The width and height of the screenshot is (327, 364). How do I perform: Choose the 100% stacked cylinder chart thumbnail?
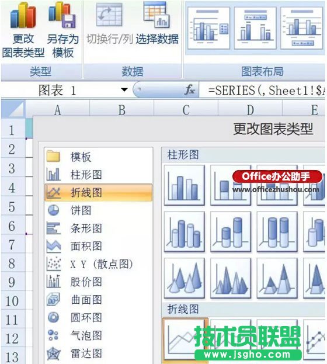coord(277,232)
